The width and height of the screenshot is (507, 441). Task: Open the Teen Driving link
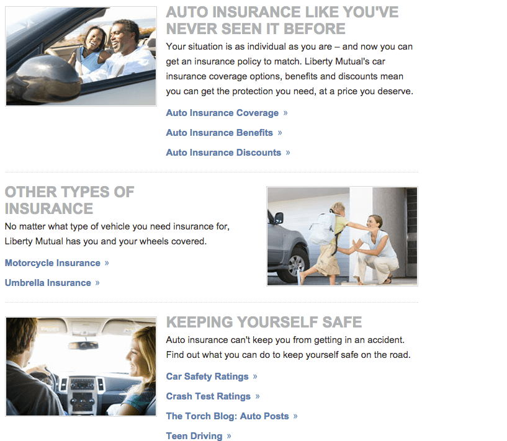point(194,436)
